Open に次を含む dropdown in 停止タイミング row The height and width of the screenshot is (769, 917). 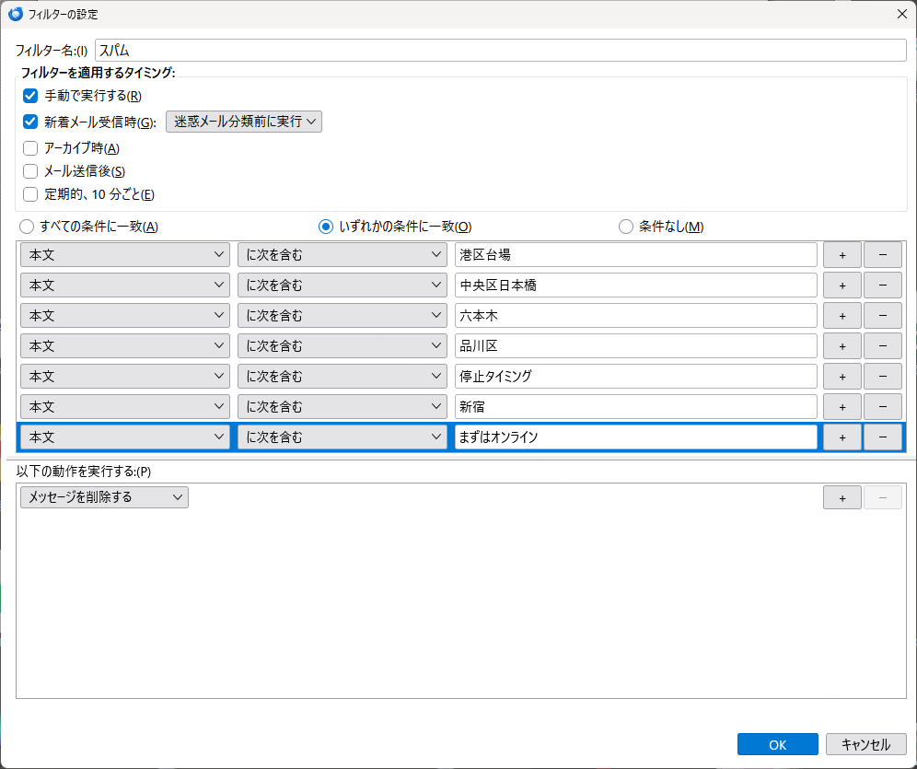point(342,377)
